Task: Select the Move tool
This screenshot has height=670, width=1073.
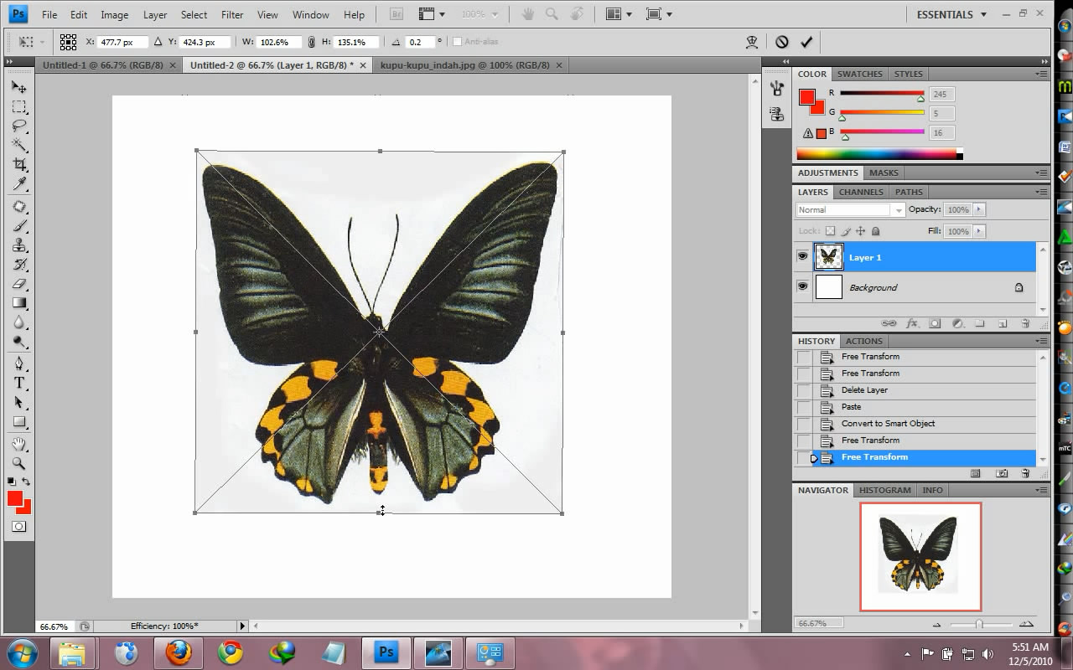Action: click(18, 87)
